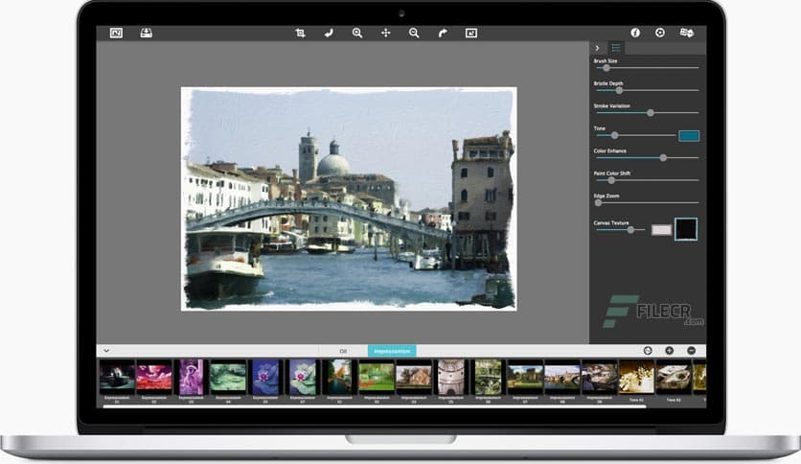The width and height of the screenshot is (801, 464).
Task: Select the dark blue flower preset thumbnail
Action: 265,377
